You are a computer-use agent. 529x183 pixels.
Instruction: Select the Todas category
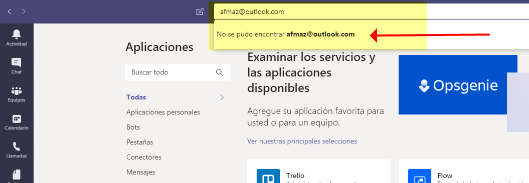pyautogui.click(x=136, y=97)
